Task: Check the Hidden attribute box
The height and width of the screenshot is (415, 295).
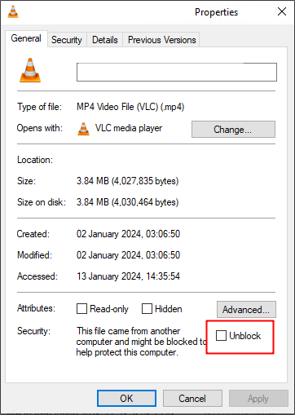Action: [x=147, y=309]
